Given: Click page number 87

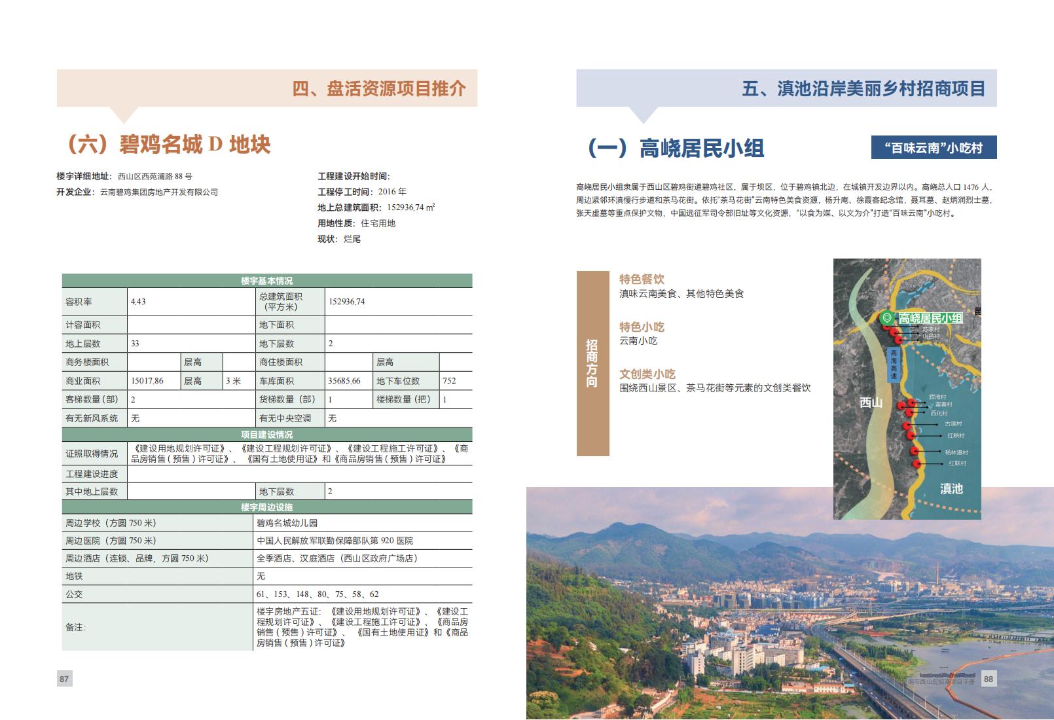Looking at the screenshot, I should point(64,679).
